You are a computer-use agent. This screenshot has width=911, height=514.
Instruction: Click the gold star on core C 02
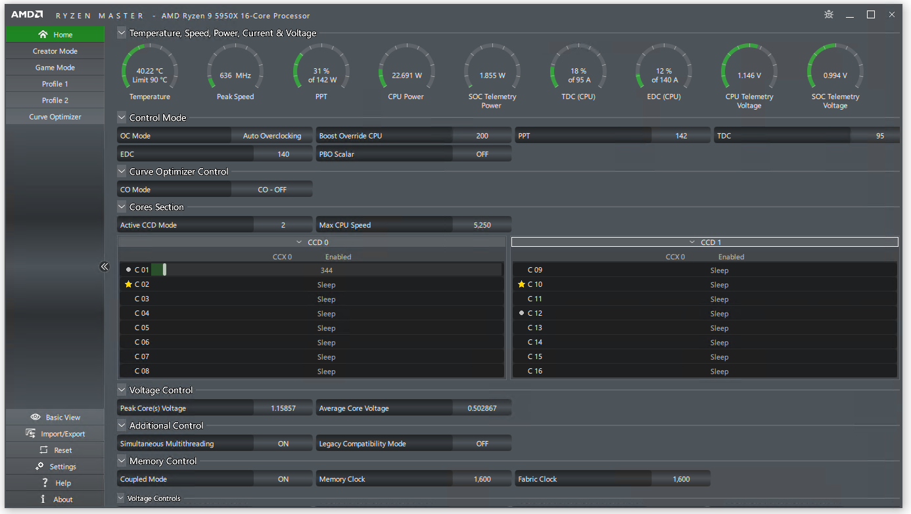tap(128, 284)
